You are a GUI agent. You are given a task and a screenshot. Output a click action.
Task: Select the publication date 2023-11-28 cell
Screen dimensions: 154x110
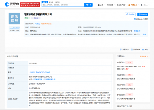70,63
